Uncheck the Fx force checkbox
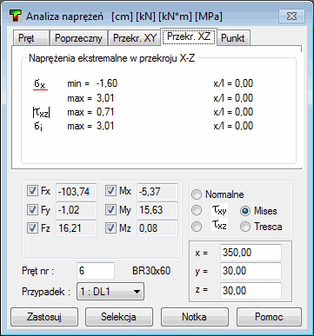Viewport: 314px width, 336px height. point(32,191)
